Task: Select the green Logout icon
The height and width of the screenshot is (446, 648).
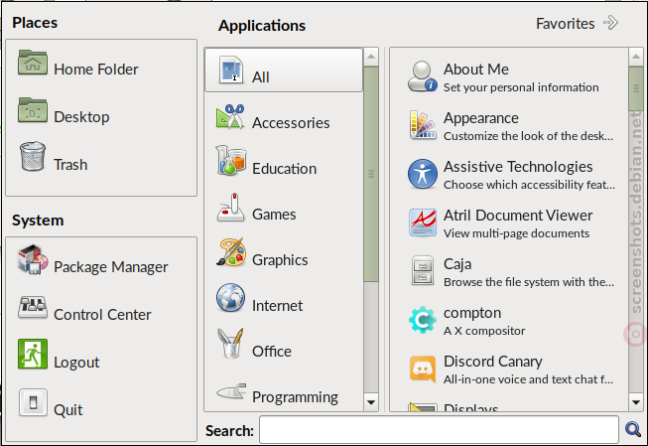Action: (x=33, y=355)
